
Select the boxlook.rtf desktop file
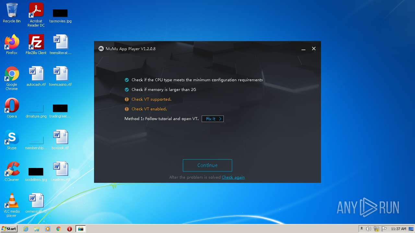pyautogui.click(x=60, y=140)
